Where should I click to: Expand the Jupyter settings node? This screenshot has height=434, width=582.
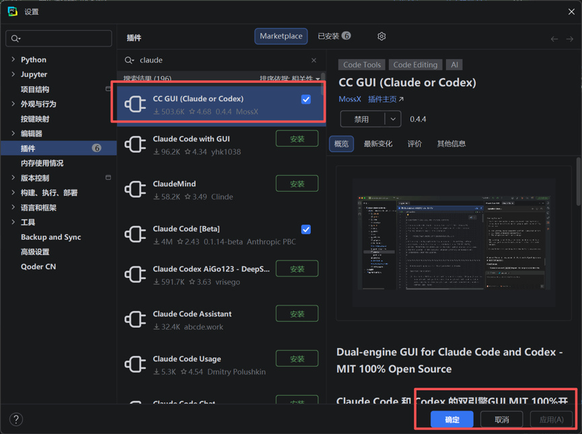click(x=13, y=74)
